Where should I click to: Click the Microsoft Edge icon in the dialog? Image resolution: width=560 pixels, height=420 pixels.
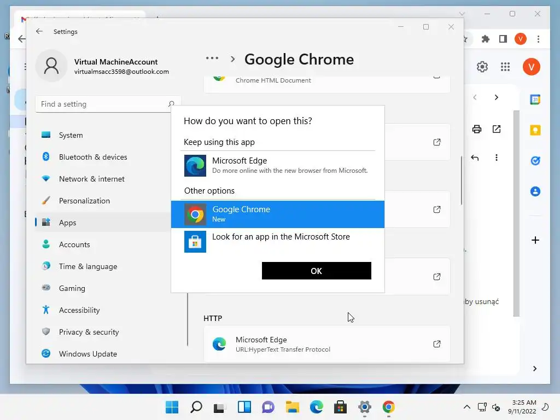click(x=195, y=165)
